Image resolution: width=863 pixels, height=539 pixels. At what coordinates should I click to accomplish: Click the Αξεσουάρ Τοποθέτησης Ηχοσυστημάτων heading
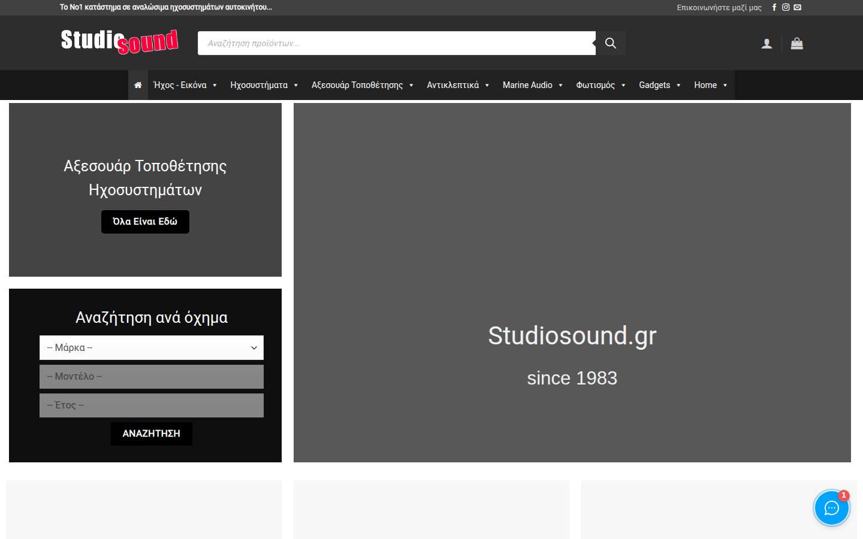(145, 178)
